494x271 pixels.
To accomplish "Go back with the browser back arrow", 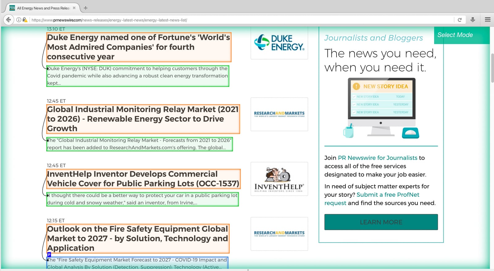I will tap(8, 20).
